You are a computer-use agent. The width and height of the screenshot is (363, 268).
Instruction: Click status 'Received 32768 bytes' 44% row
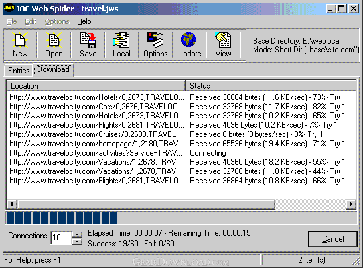(267, 171)
